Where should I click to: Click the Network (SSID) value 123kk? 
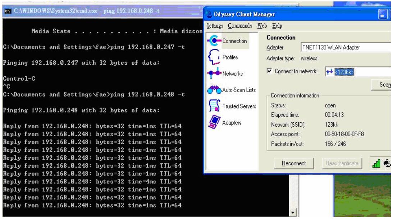pyautogui.click(x=332, y=124)
